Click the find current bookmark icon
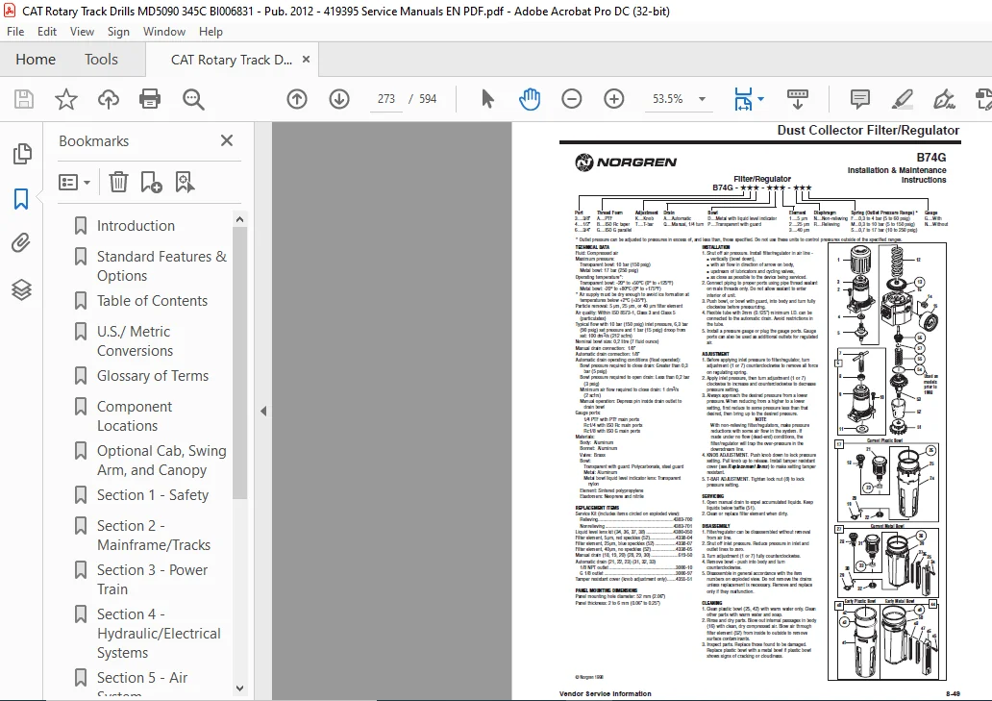The width and height of the screenshot is (992, 701). [185, 182]
